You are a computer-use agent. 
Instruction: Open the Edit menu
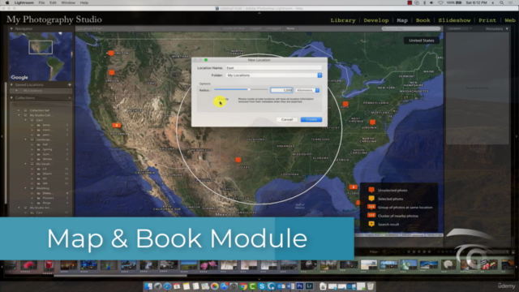[x=53, y=2]
